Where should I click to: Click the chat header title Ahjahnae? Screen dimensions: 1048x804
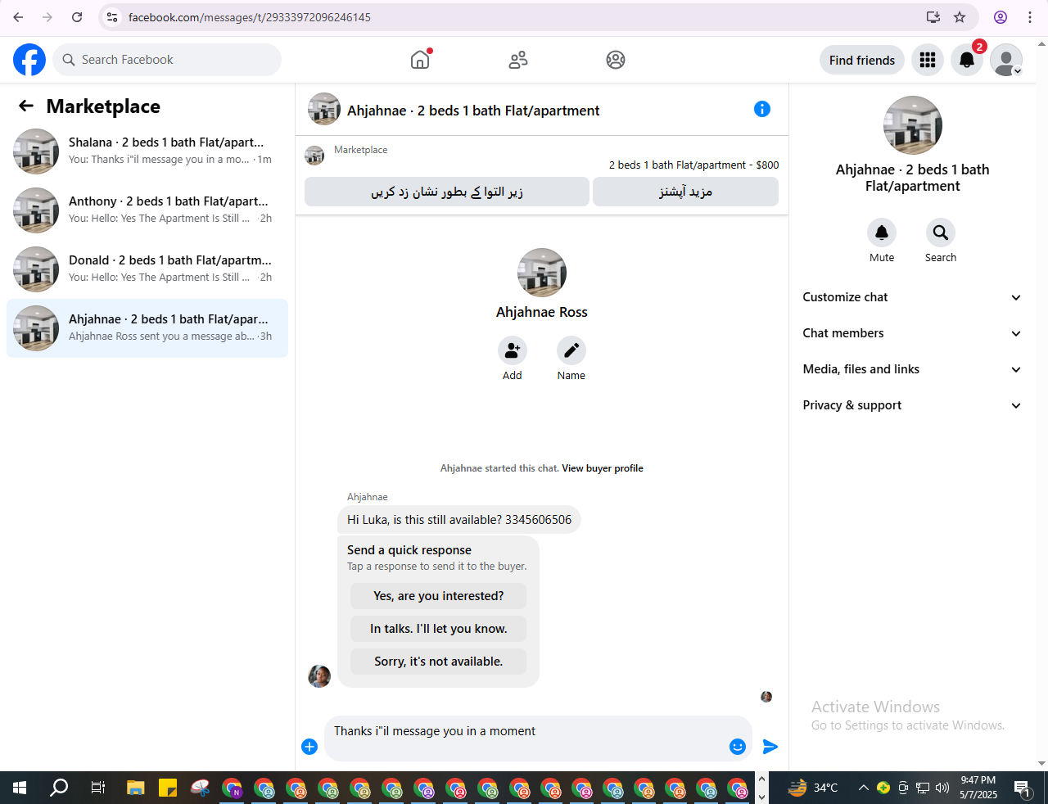[x=473, y=111]
